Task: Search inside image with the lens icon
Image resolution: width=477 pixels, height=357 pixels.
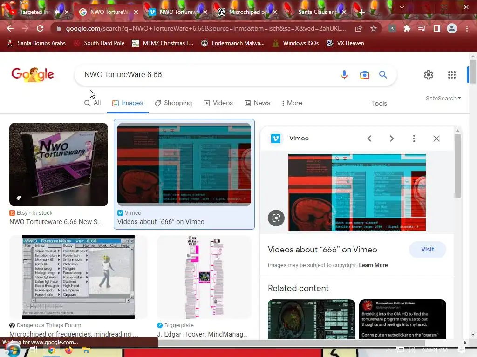Action: click(276, 218)
